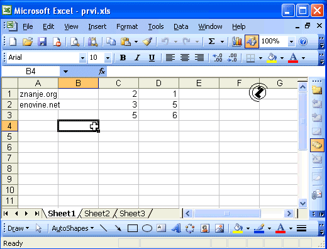Select row 7 header

point(9,158)
